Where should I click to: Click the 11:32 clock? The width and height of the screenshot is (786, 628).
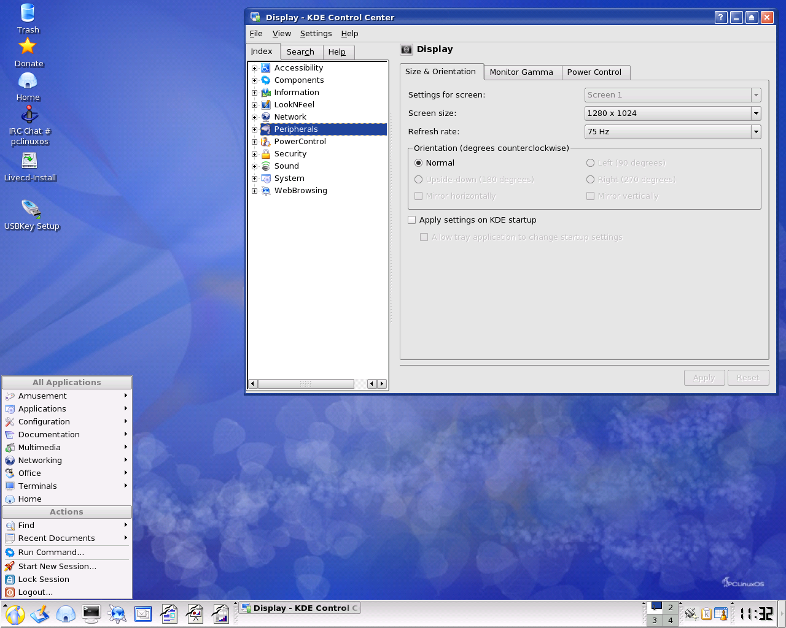coord(757,614)
